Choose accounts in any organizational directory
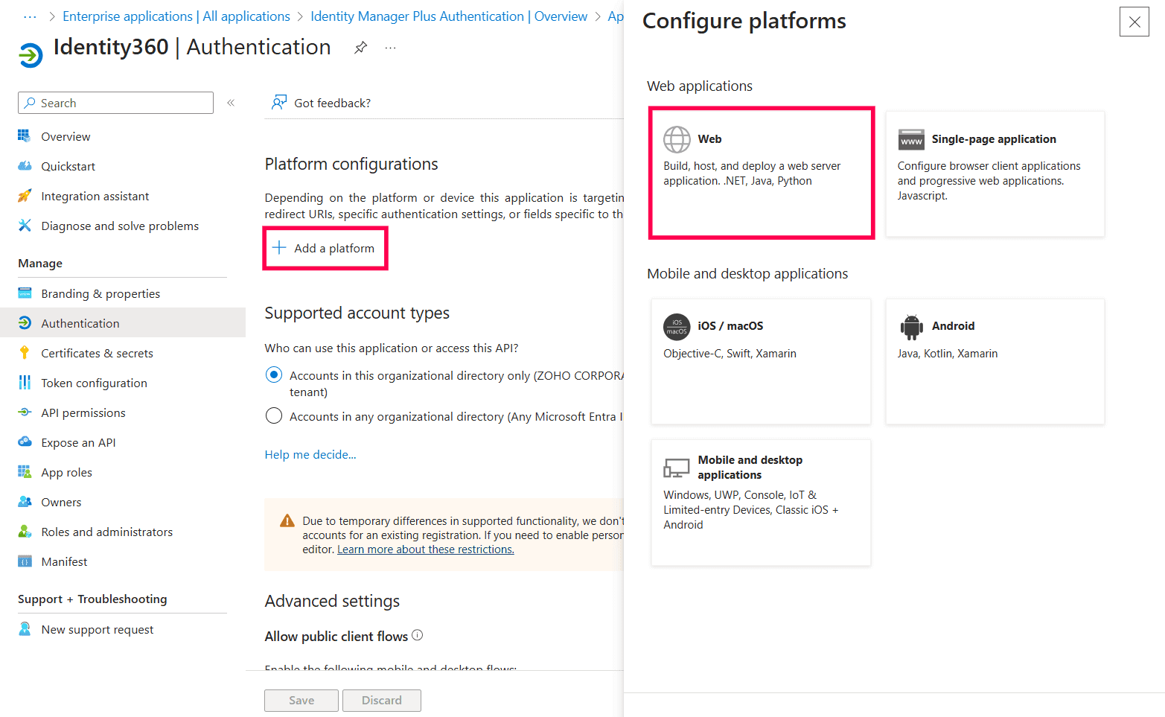The height and width of the screenshot is (717, 1165). 274,416
